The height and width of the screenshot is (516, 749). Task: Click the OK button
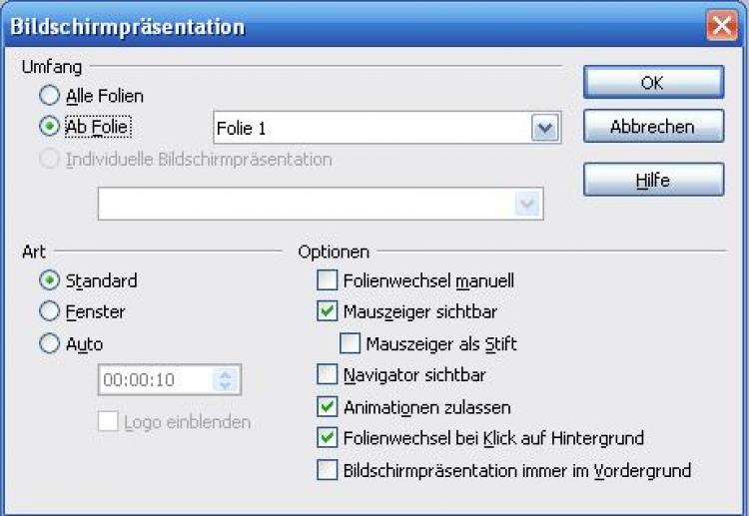[652, 83]
